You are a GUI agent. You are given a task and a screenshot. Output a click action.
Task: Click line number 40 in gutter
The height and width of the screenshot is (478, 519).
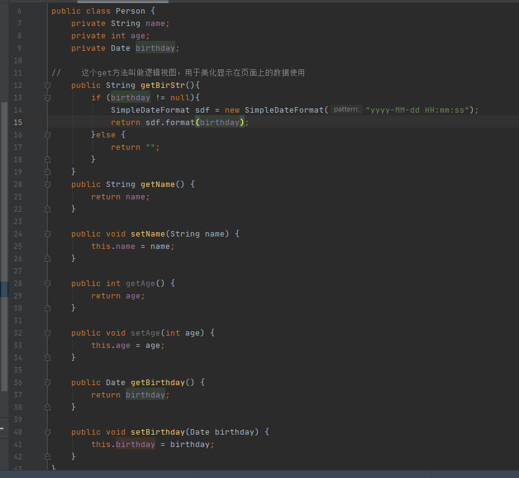click(18, 432)
